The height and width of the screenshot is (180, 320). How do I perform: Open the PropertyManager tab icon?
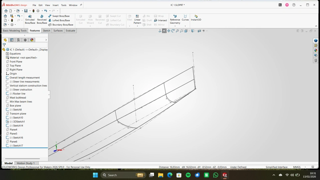pyautogui.click(x=12, y=40)
